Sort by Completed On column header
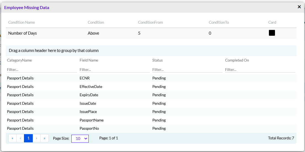This screenshot has width=305, height=152. pos(237,60)
